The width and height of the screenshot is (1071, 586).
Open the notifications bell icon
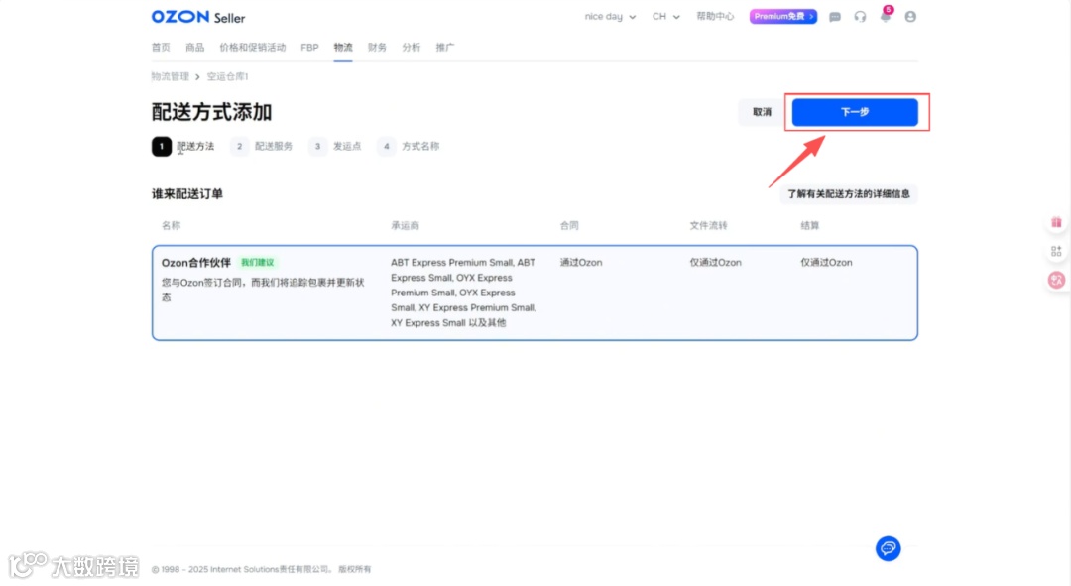[x=886, y=17]
